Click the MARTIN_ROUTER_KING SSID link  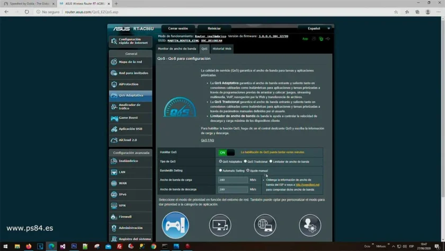183,41
